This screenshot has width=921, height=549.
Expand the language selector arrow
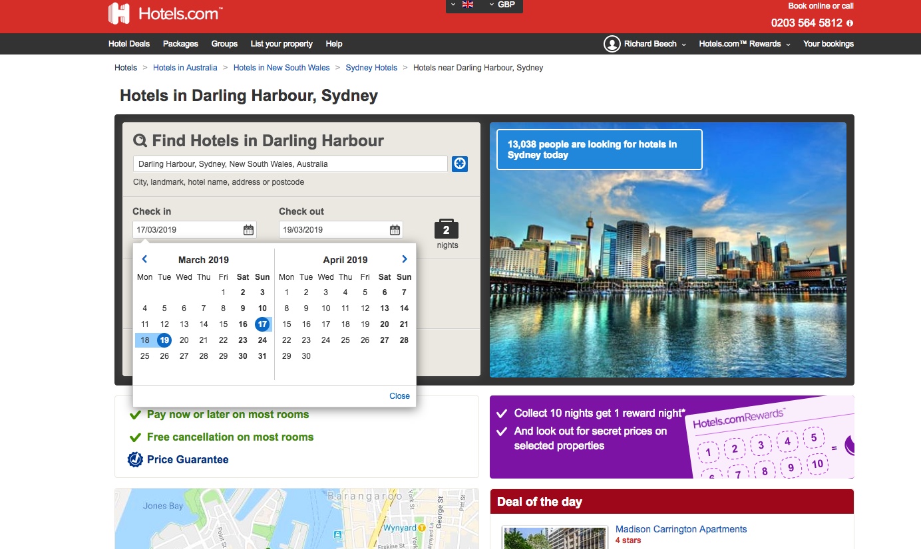(x=453, y=5)
